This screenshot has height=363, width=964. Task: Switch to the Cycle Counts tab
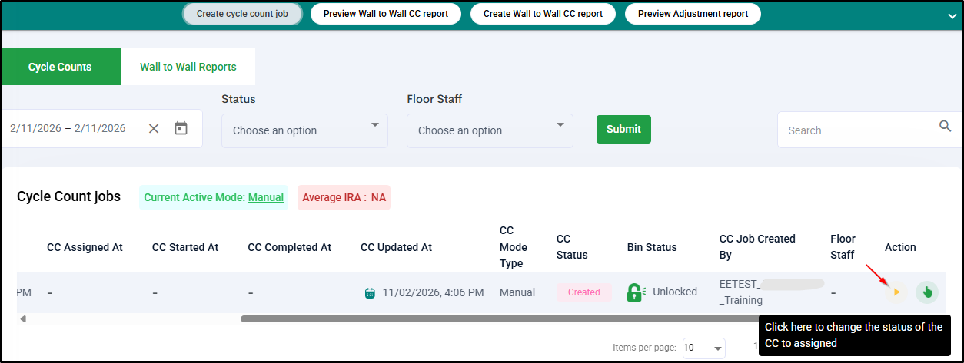pos(60,67)
